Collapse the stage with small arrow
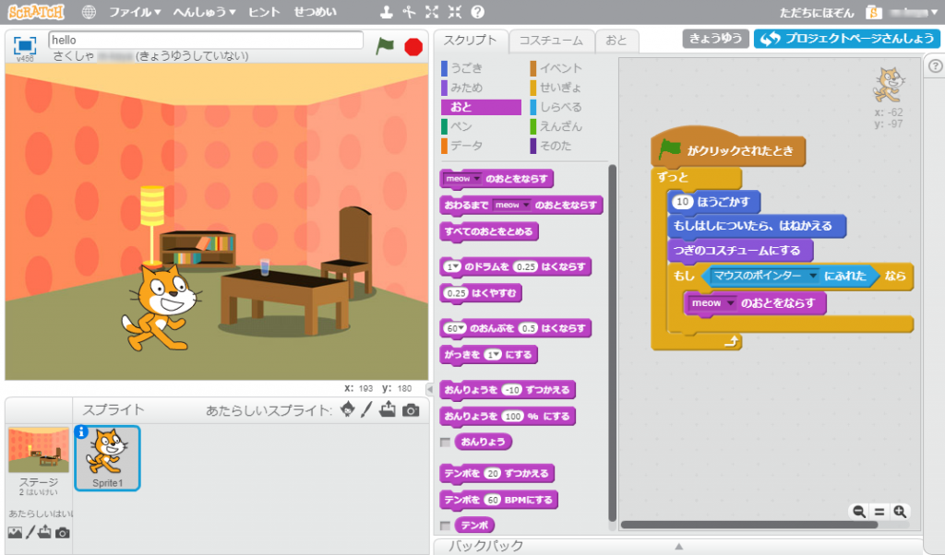Screen dimensions: 945x555 coord(430,389)
